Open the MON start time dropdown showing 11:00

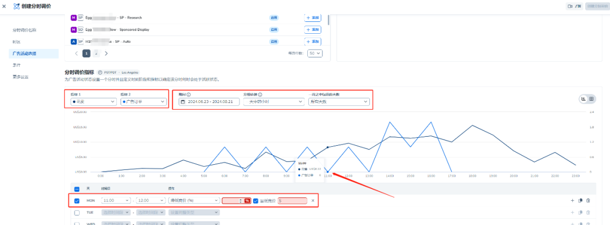click(116, 201)
